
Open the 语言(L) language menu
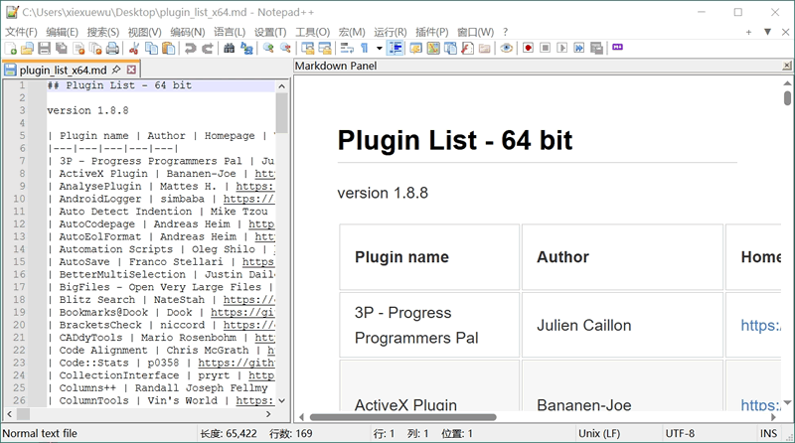click(230, 32)
